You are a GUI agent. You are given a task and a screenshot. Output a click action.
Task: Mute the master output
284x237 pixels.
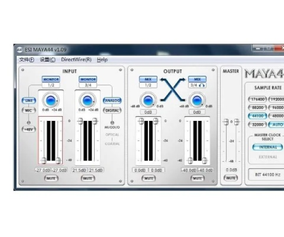tap(231, 178)
